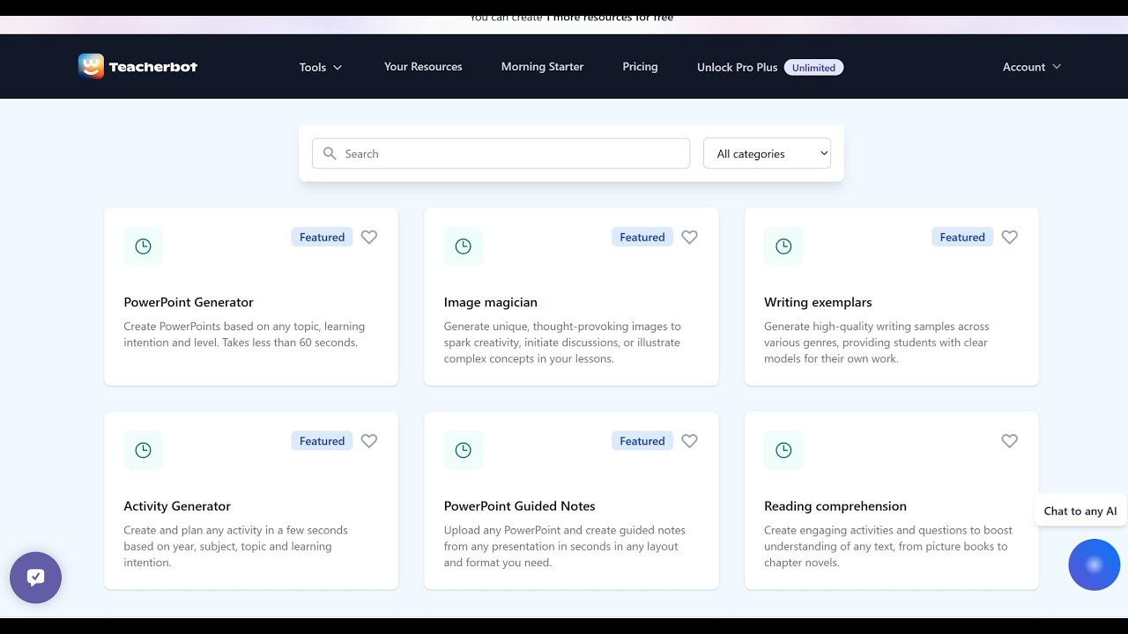Click the clock icon on Activity Generator card
The image size is (1128, 634).
[x=143, y=450]
